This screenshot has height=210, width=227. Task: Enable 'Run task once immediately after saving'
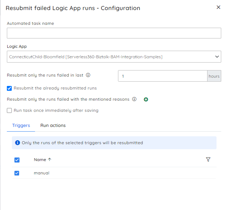point(9,110)
